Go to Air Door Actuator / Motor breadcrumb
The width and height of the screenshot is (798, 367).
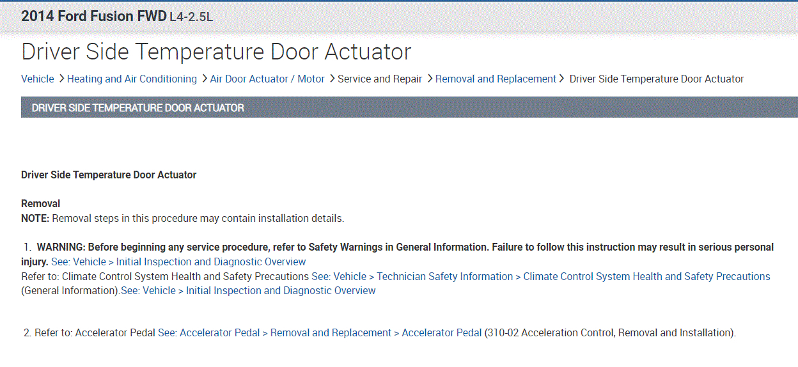click(x=267, y=79)
